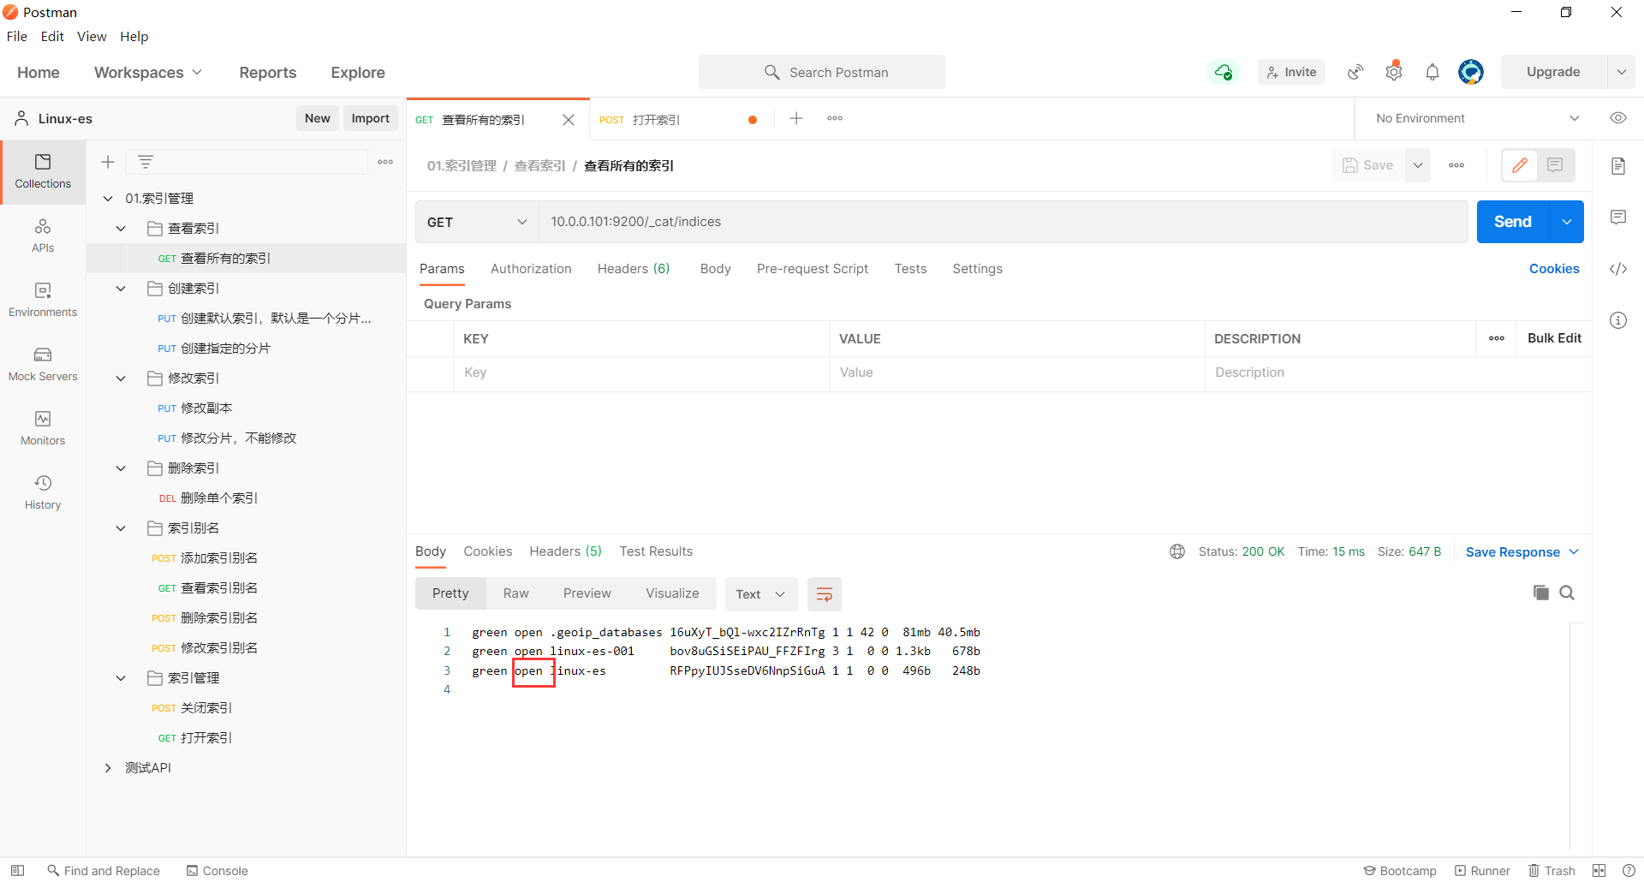The width and height of the screenshot is (1644, 882).
Task: Search within the response body
Action: coord(1567,593)
